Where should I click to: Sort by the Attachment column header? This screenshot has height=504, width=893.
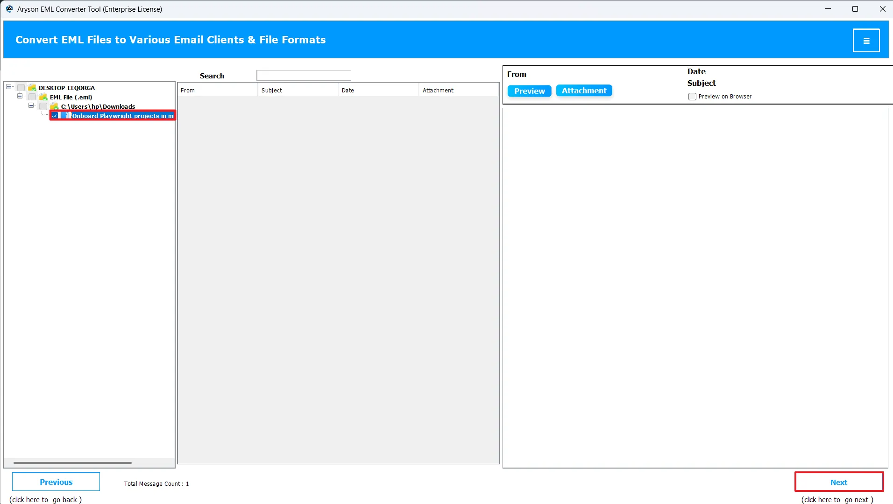459,90
